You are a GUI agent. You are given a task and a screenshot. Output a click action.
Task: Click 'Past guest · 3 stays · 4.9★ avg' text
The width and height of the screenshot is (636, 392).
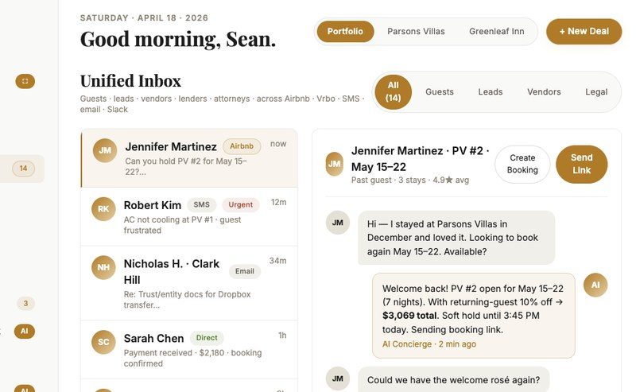pyautogui.click(x=410, y=180)
